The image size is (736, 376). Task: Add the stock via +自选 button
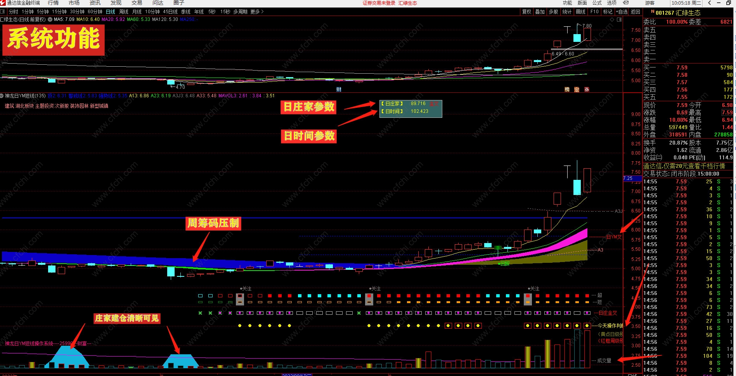(x=622, y=12)
